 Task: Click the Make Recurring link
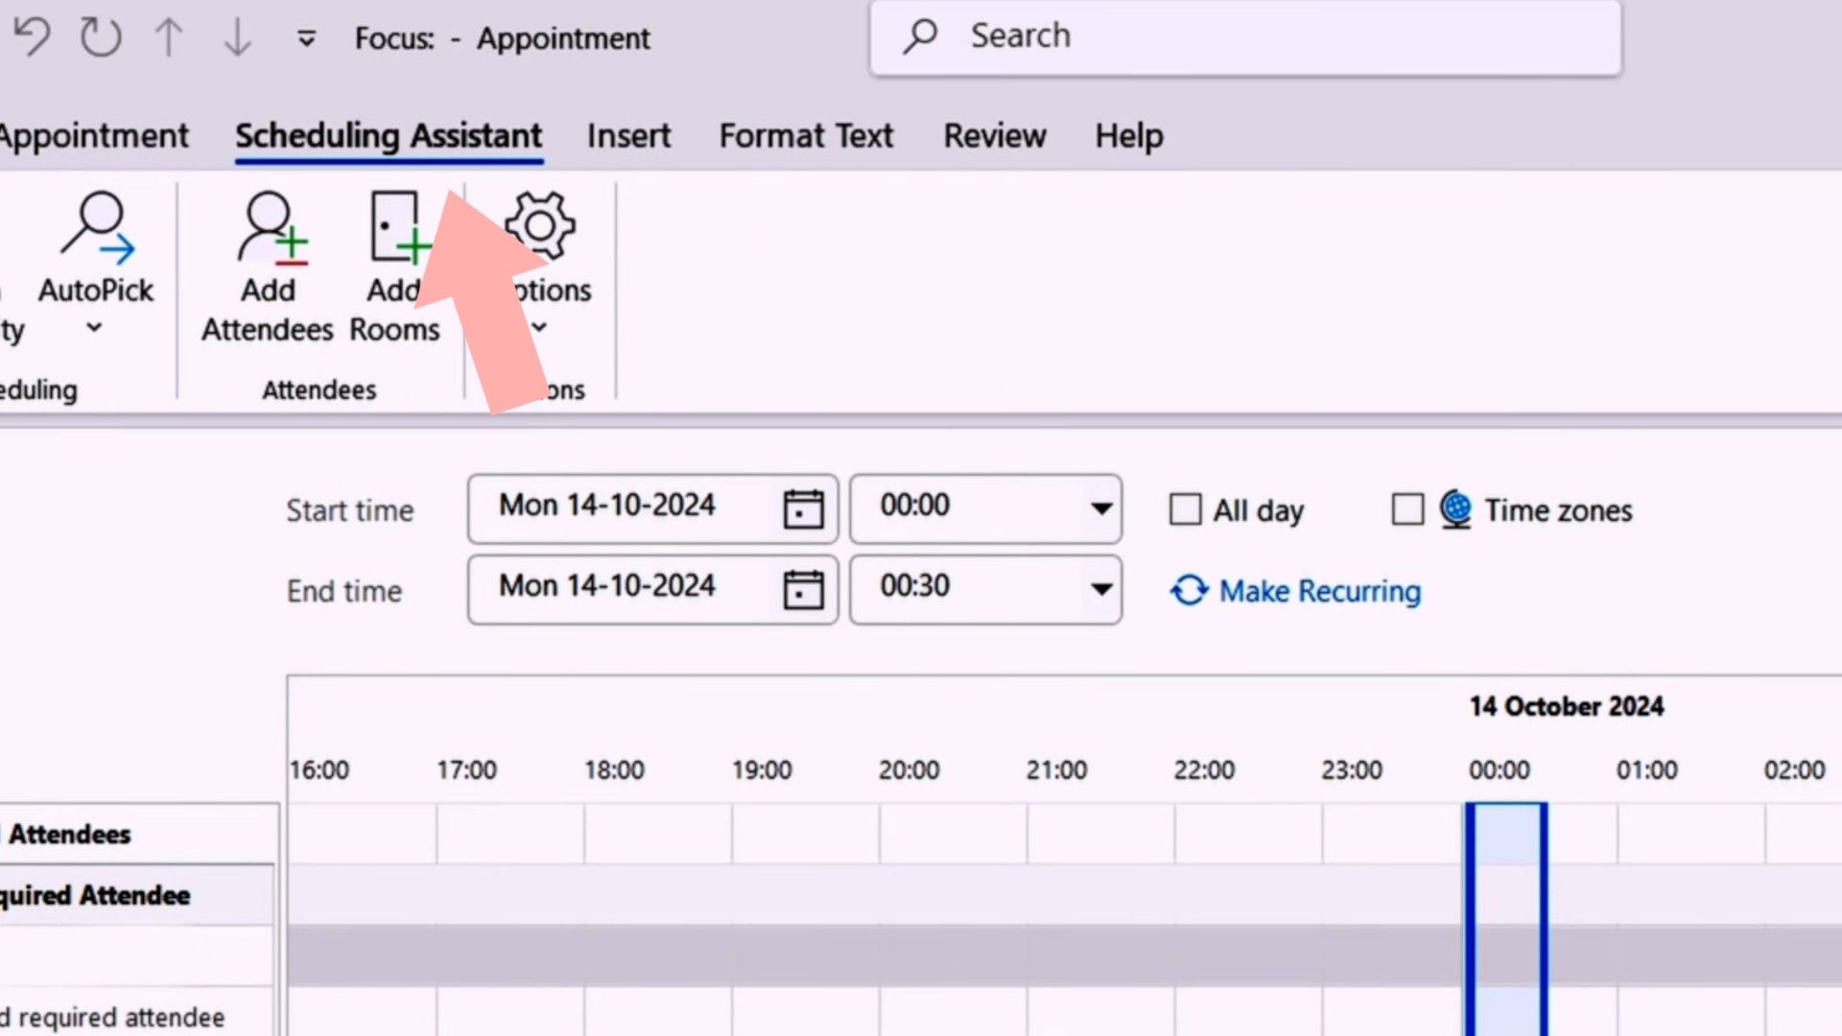(1320, 591)
